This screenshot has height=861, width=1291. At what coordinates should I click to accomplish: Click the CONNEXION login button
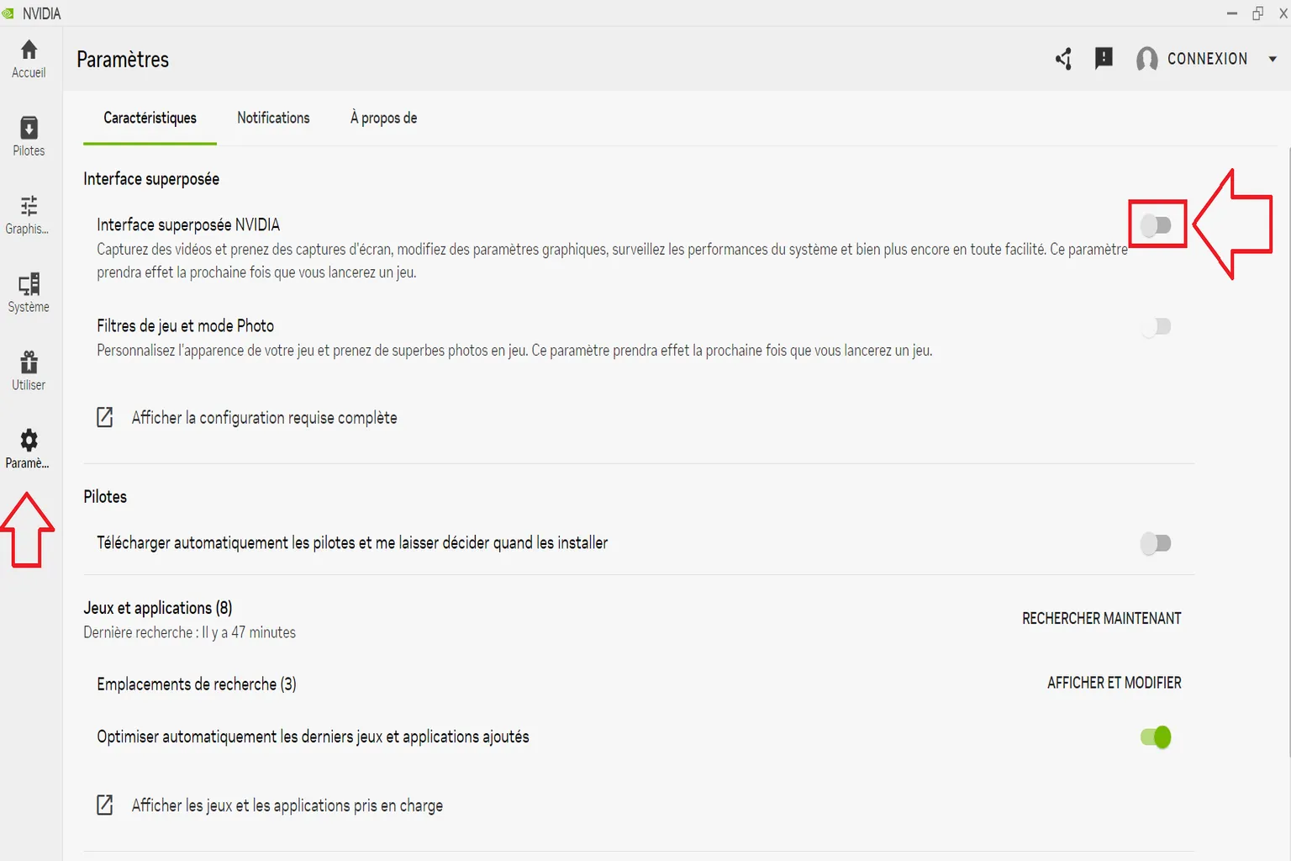(1207, 59)
